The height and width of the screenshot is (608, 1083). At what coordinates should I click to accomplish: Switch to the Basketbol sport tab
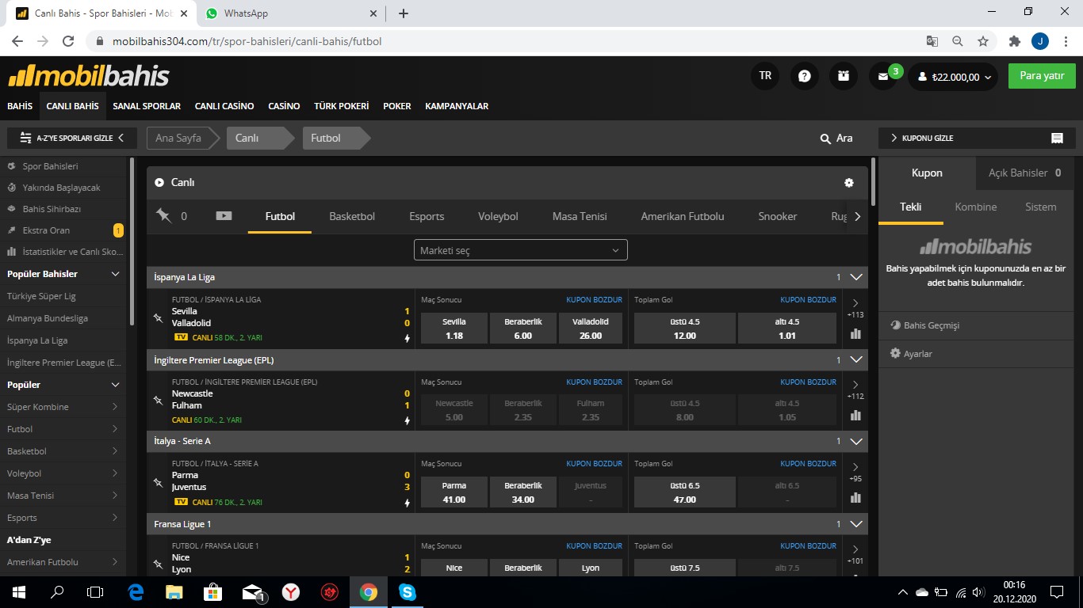point(352,216)
